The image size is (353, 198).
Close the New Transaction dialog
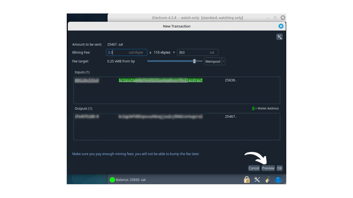pyautogui.click(x=281, y=26)
